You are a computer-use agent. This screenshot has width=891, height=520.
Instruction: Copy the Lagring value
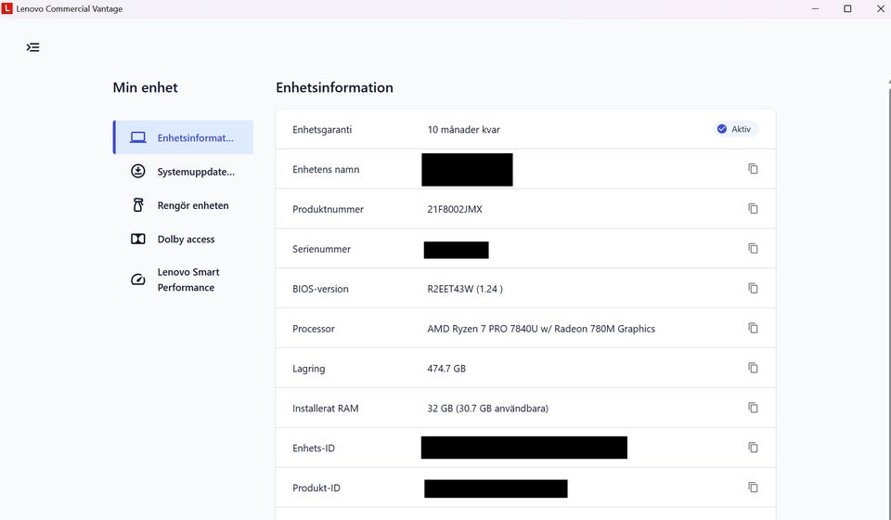[753, 368]
